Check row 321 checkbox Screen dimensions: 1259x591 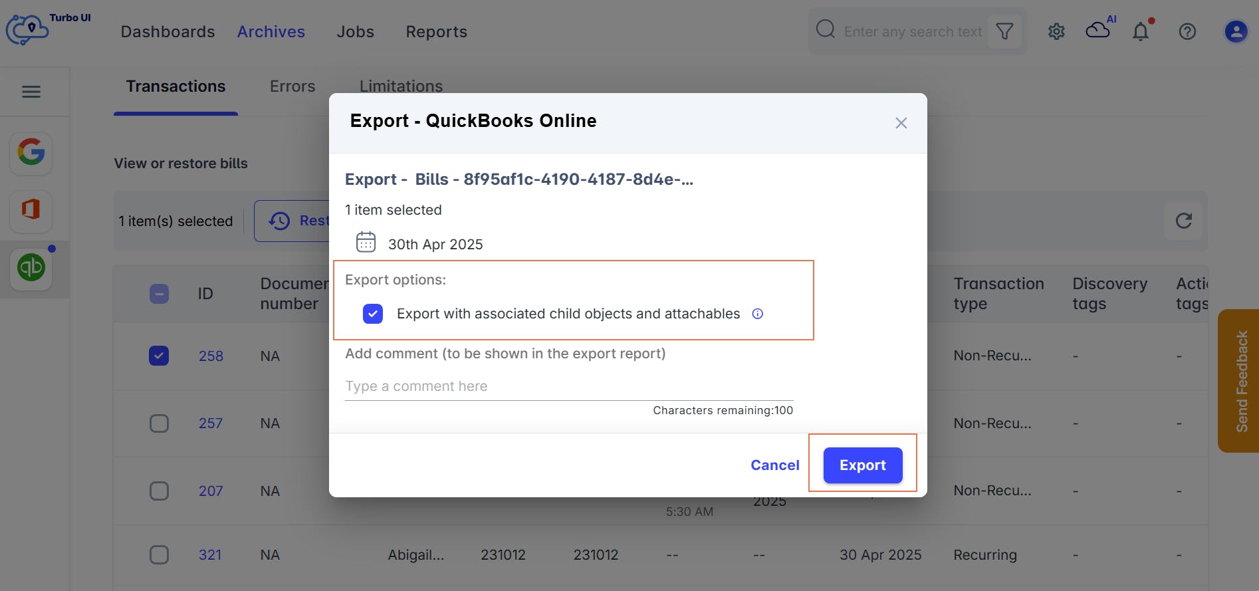tap(159, 555)
